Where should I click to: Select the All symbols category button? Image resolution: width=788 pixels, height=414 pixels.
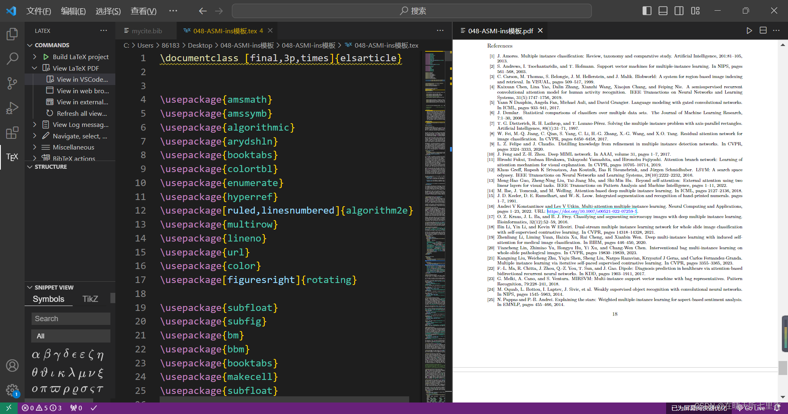71,336
